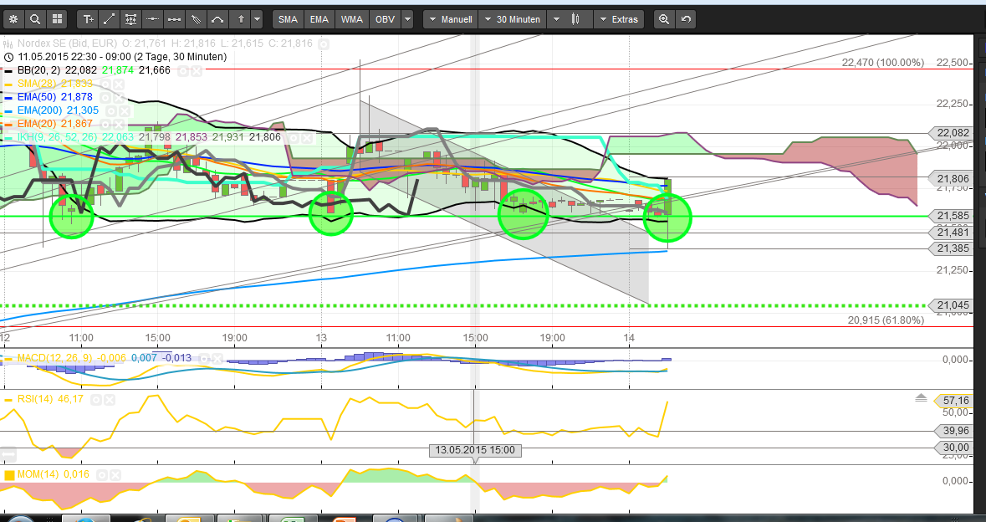Screen dimensions: 986x522
Task: Click the 21,045 dotted line price label
Action: (953, 305)
